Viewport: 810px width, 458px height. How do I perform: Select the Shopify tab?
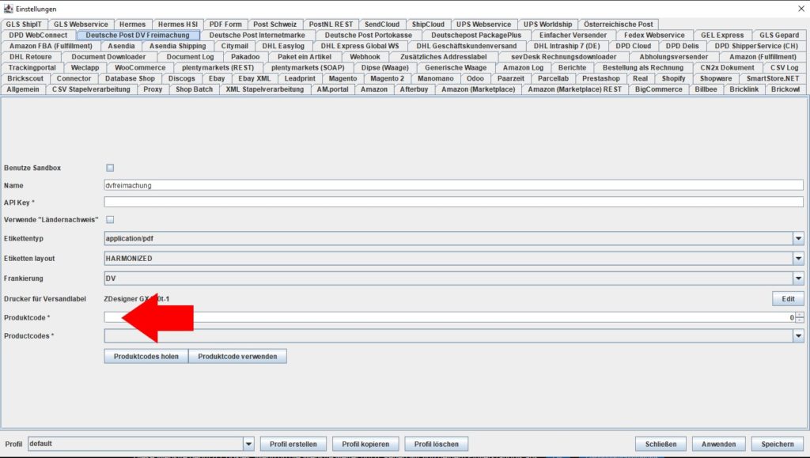(x=673, y=78)
